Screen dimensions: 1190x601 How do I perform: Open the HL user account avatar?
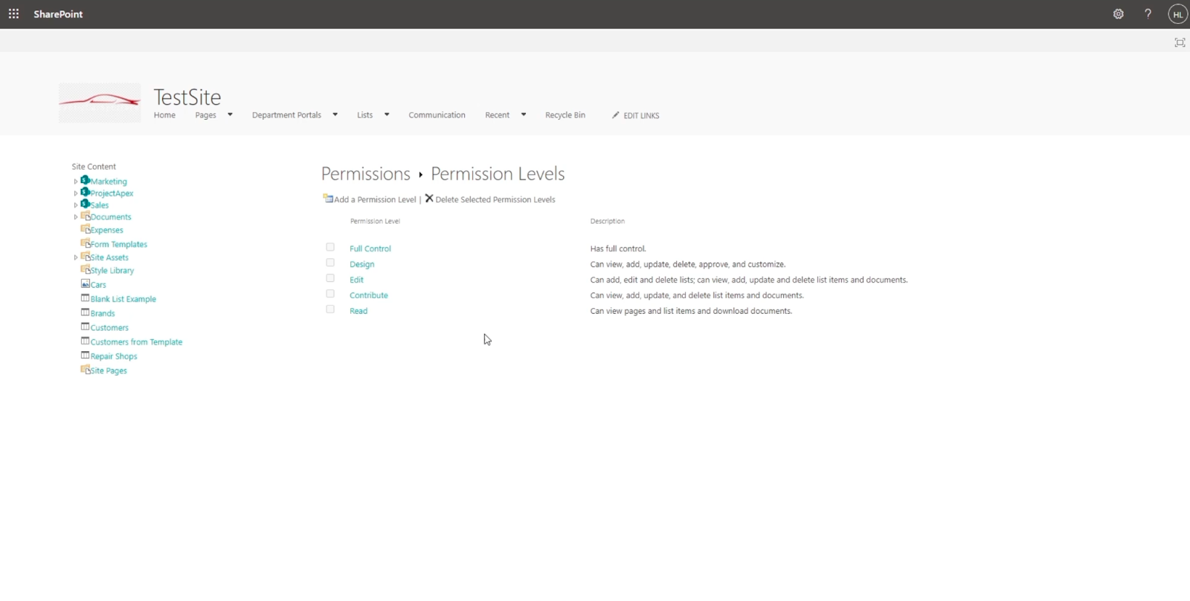pyautogui.click(x=1177, y=14)
